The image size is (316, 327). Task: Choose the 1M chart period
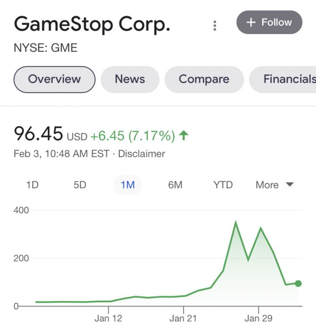(x=128, y=185)
